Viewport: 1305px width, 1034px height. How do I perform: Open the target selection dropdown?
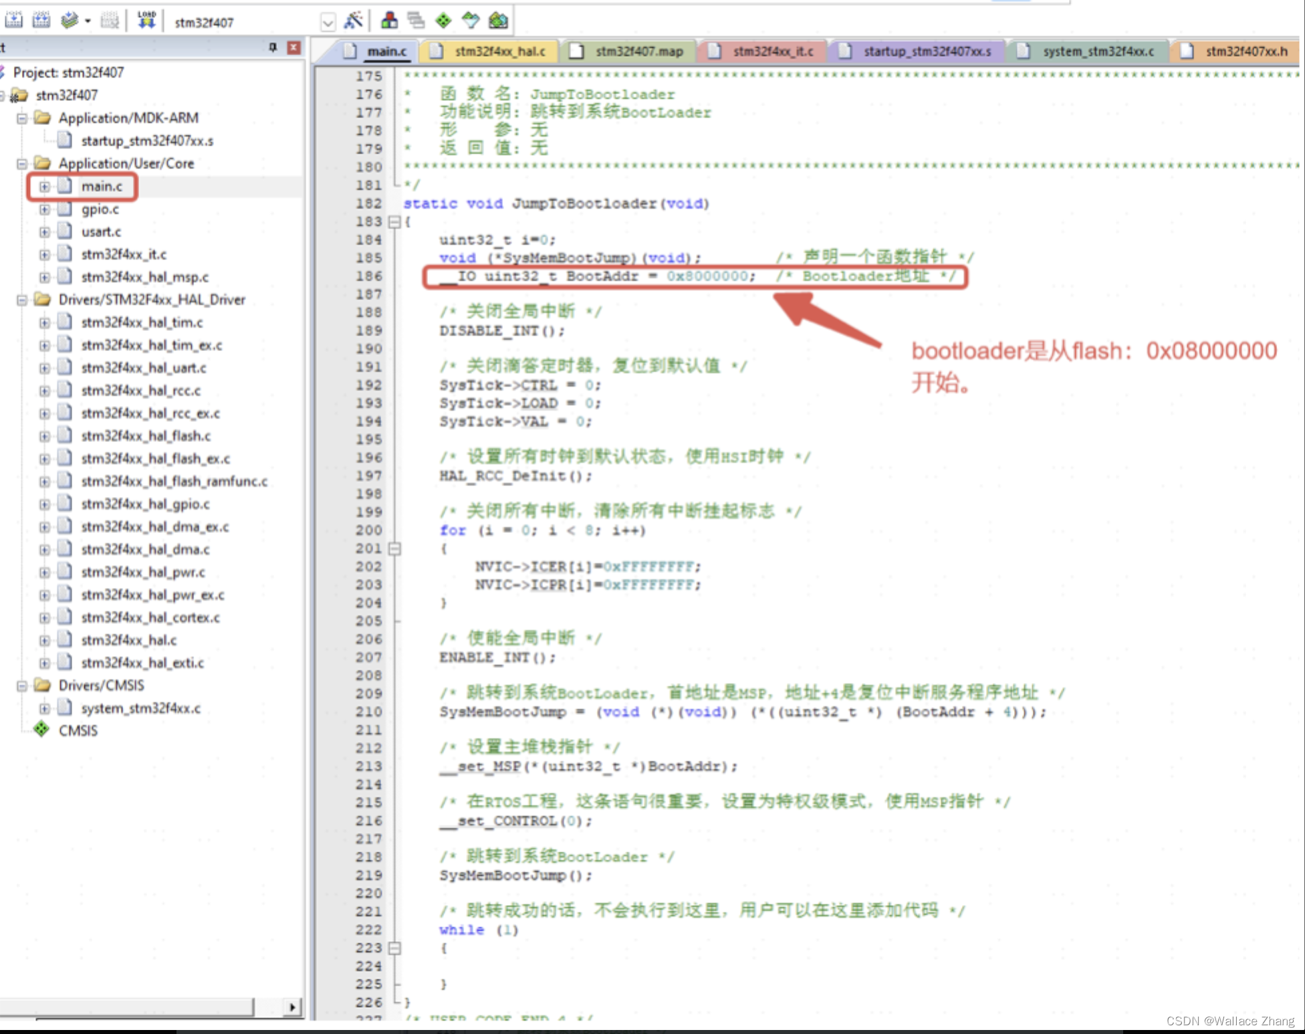327,22
